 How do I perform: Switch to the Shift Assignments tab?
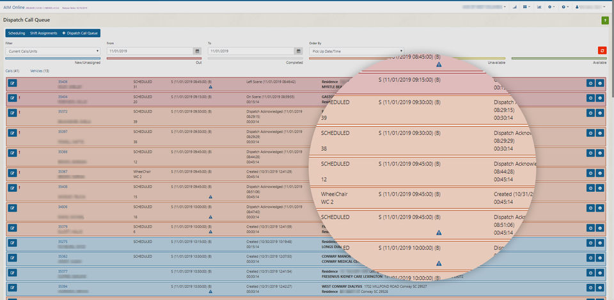[x=43, y=33]
